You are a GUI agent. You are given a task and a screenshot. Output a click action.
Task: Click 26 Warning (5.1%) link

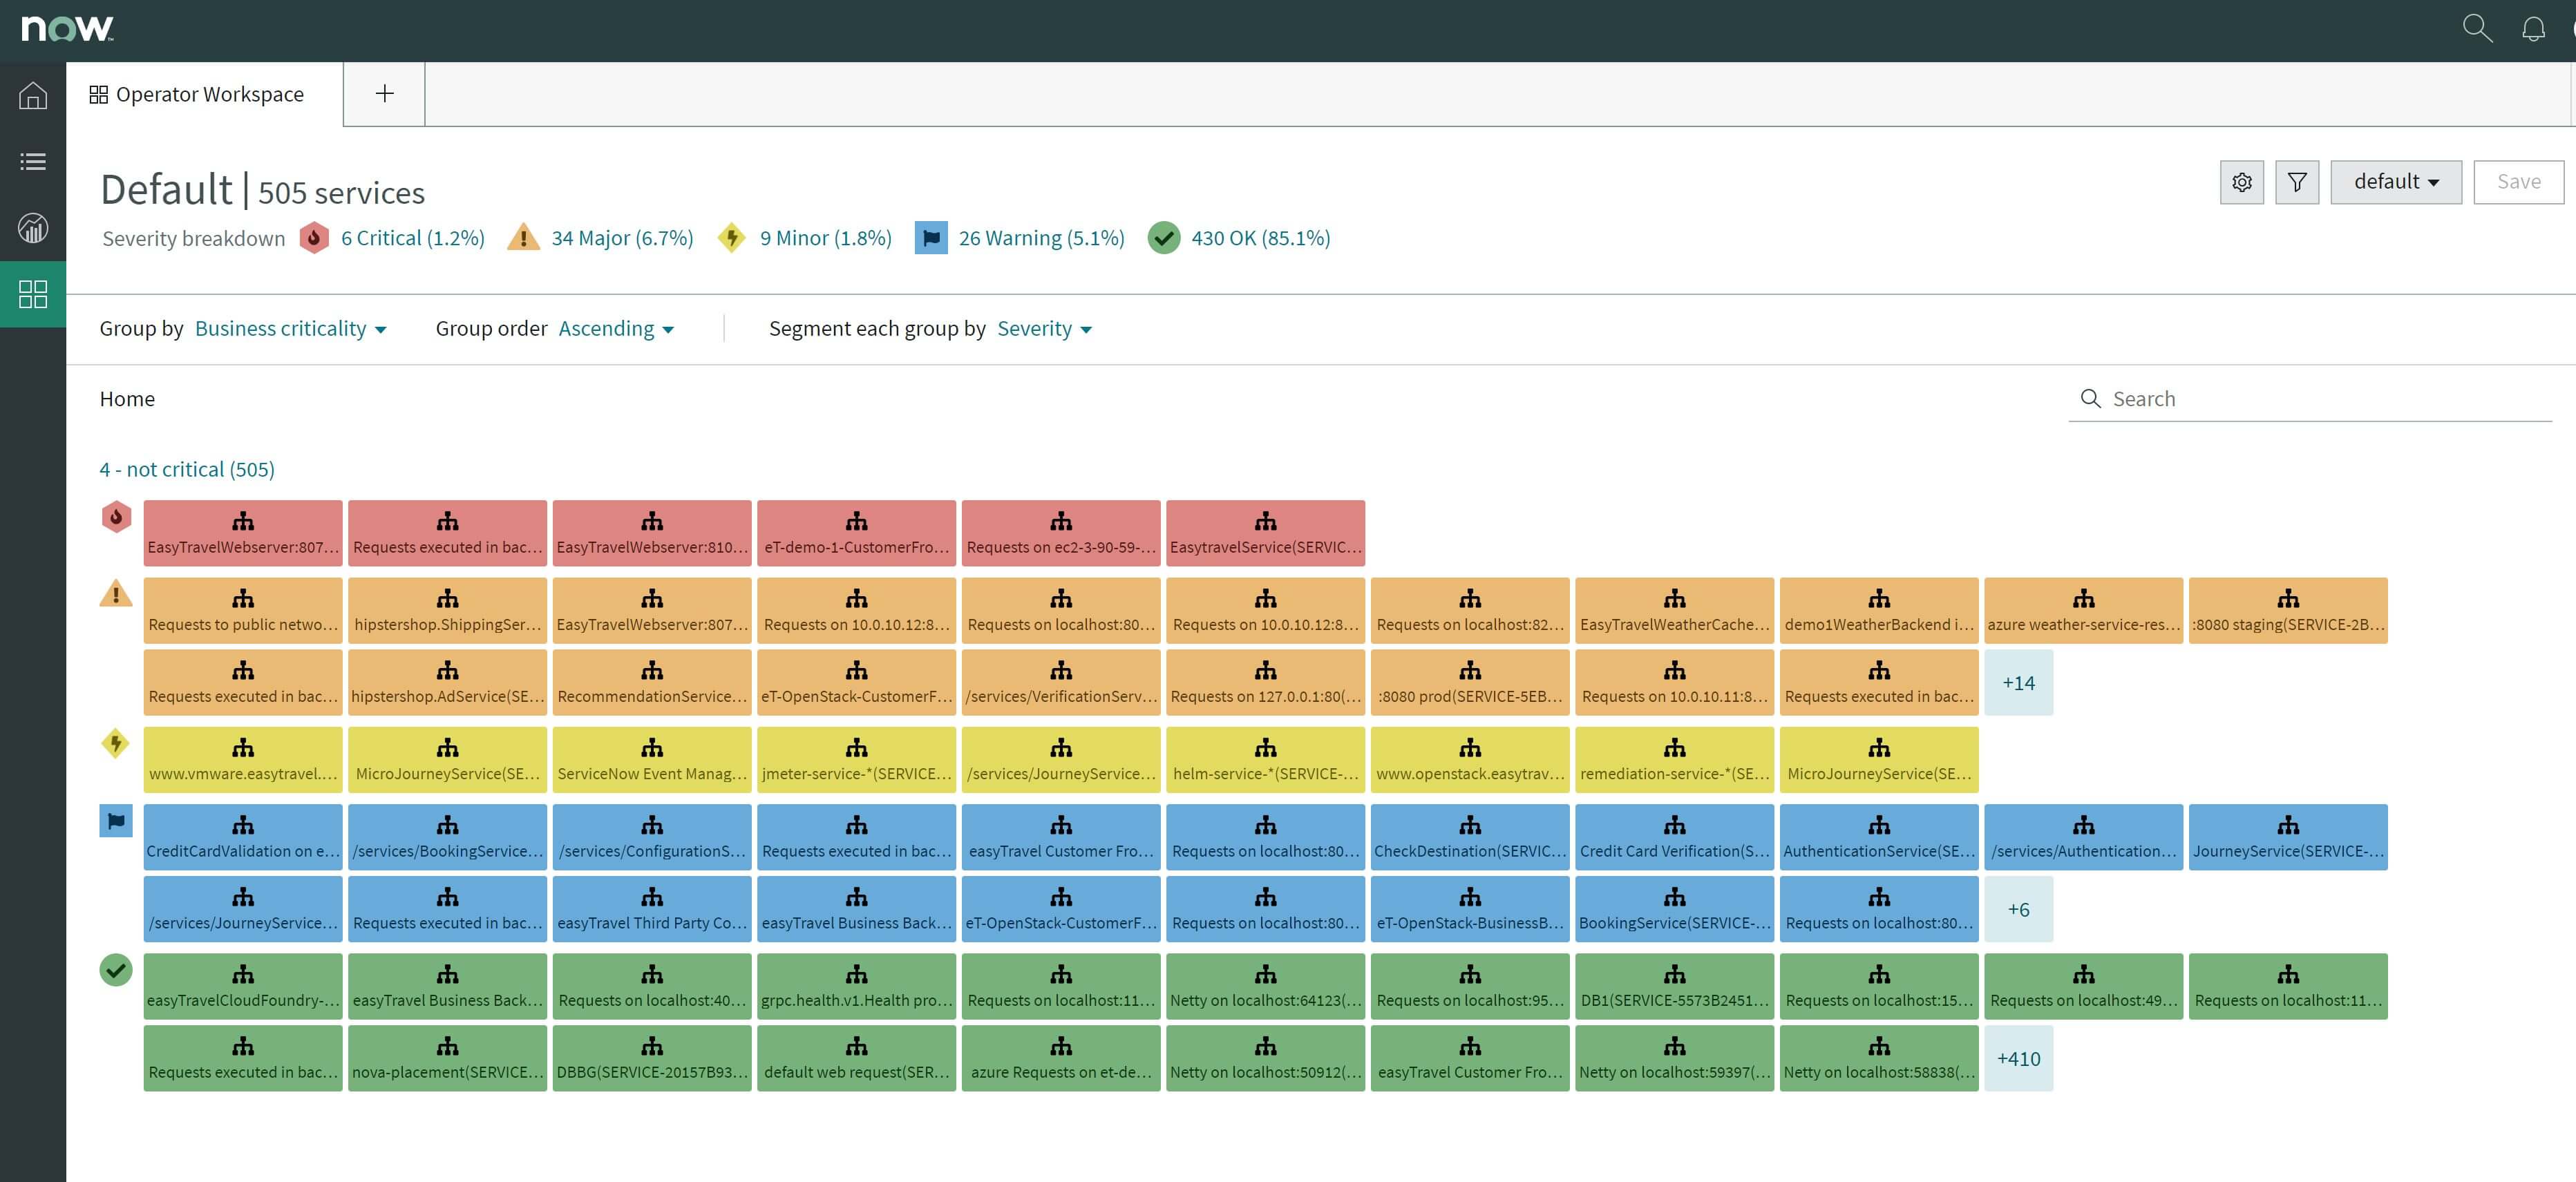click(1042, 238)
